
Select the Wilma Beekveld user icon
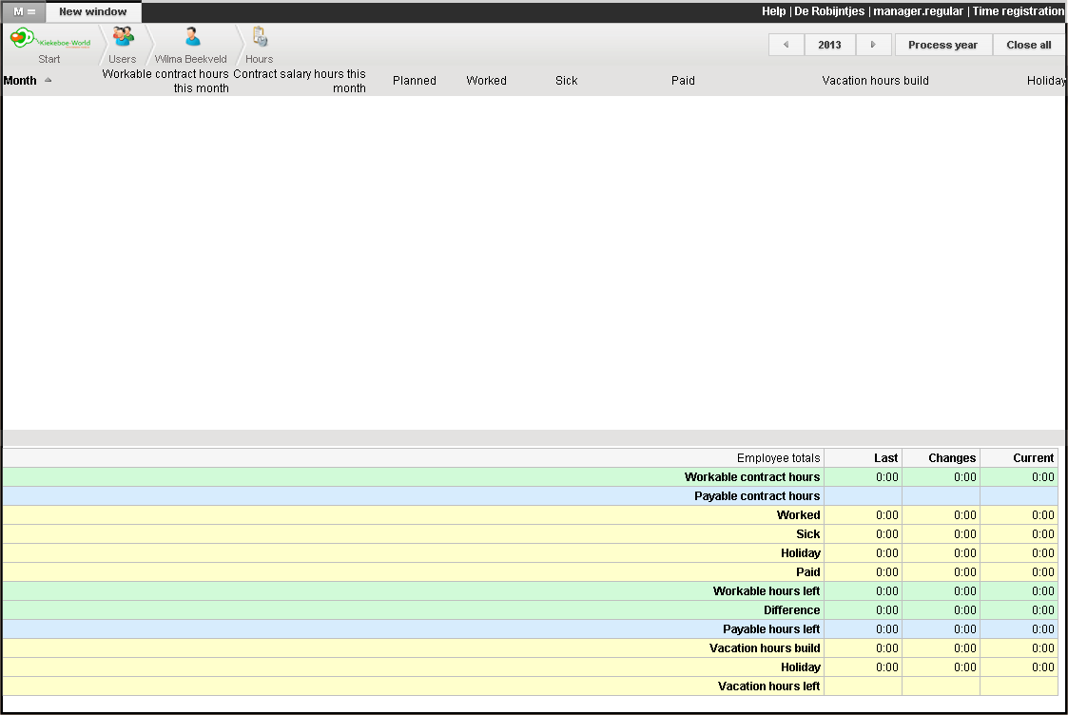click(191, 37)
